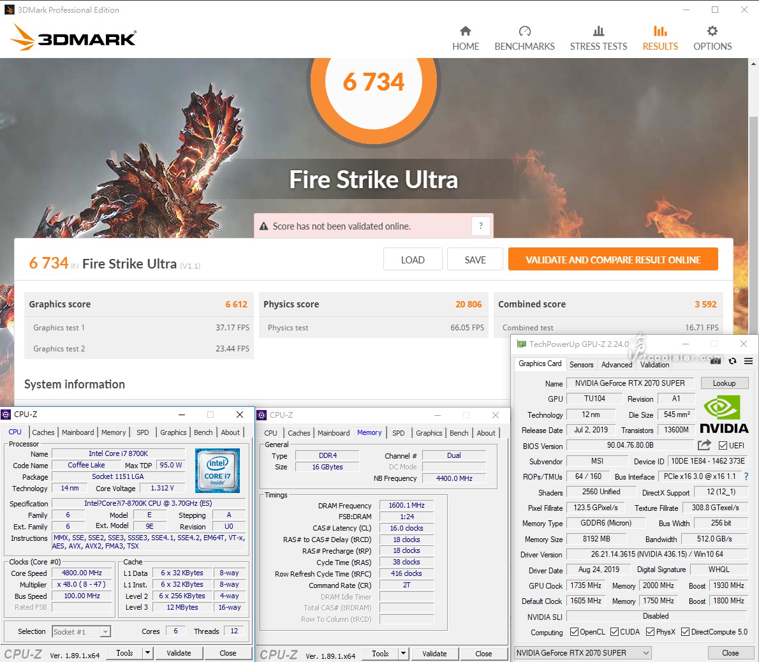759x662 pixels.
Task: Click the DRAM Frequency value '1600.1 MHz'
Action: tap(407, 505)
